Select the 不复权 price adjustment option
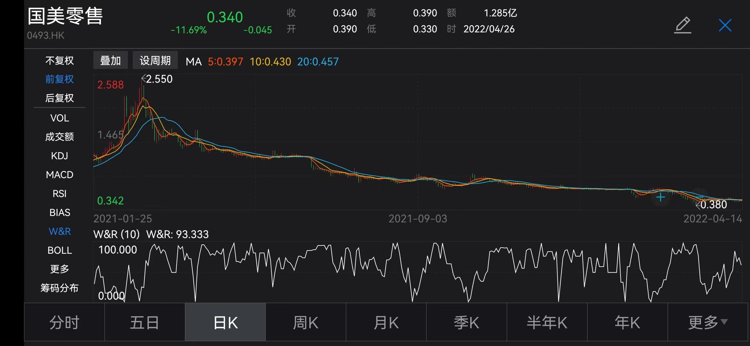 coord(60,60)
